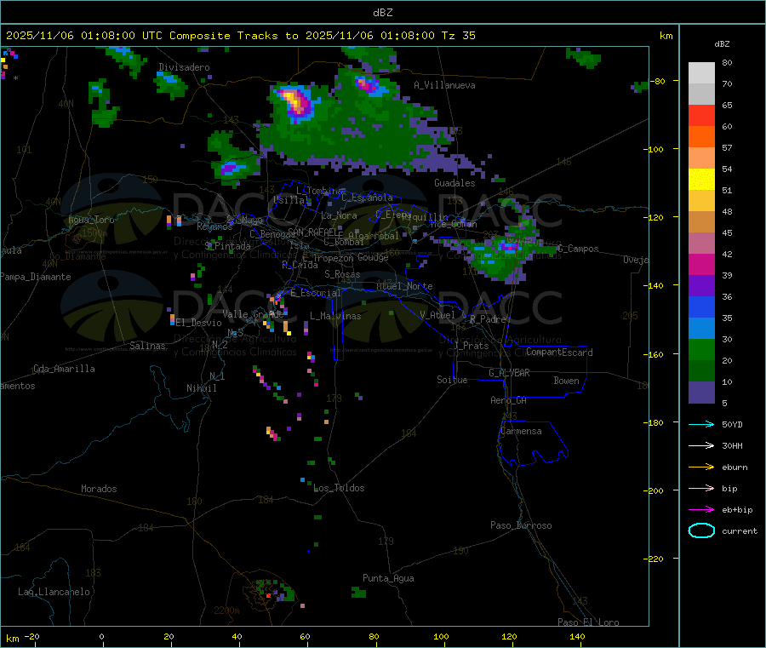Click the 'Nihuil' map label
The image size is (766, 648).
coord(202,388)
